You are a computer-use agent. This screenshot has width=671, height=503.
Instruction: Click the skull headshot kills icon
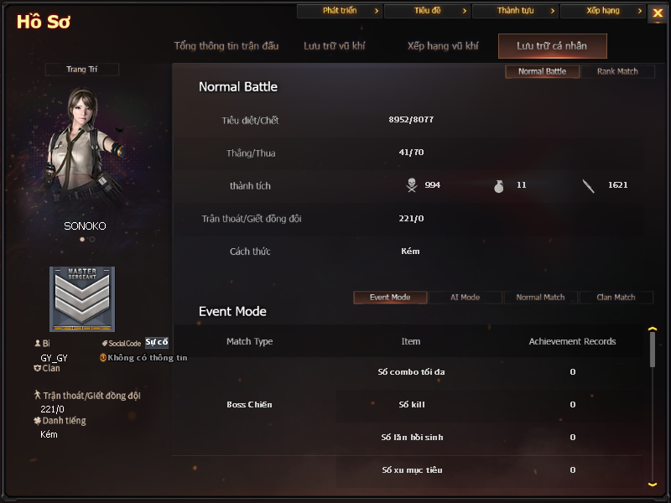(x=412, y=185)
